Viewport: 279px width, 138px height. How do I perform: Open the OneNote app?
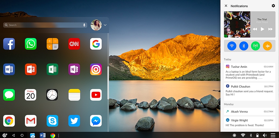point(74,69)
